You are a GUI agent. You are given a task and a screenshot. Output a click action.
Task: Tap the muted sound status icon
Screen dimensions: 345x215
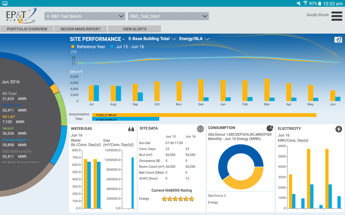(299, 3)
